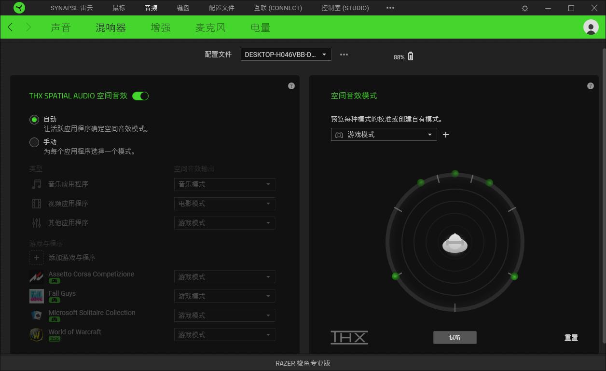
Task: Enable the THX Spatial Audio toggle
Action: 140,96
